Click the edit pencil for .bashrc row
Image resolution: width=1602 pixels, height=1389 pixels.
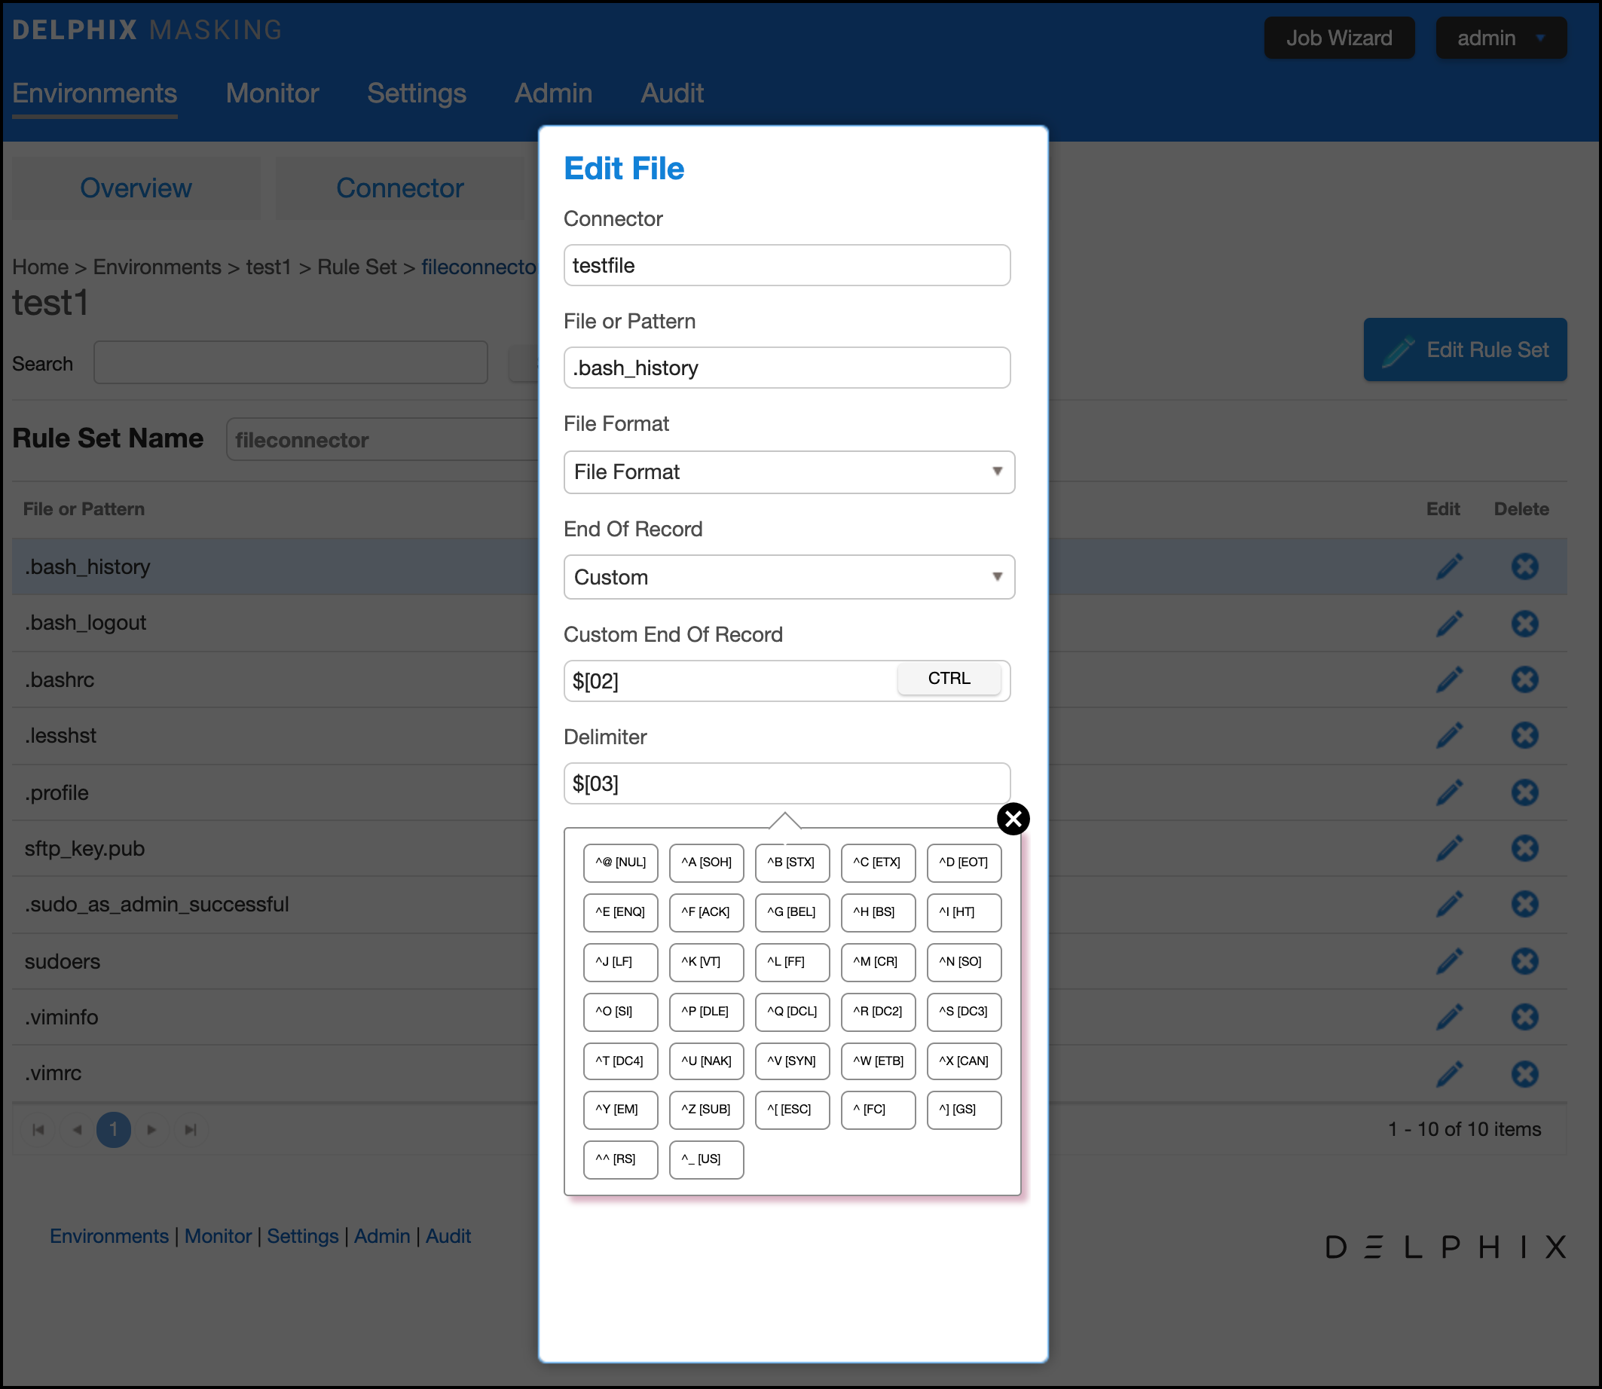click(x=1448, y=679)
